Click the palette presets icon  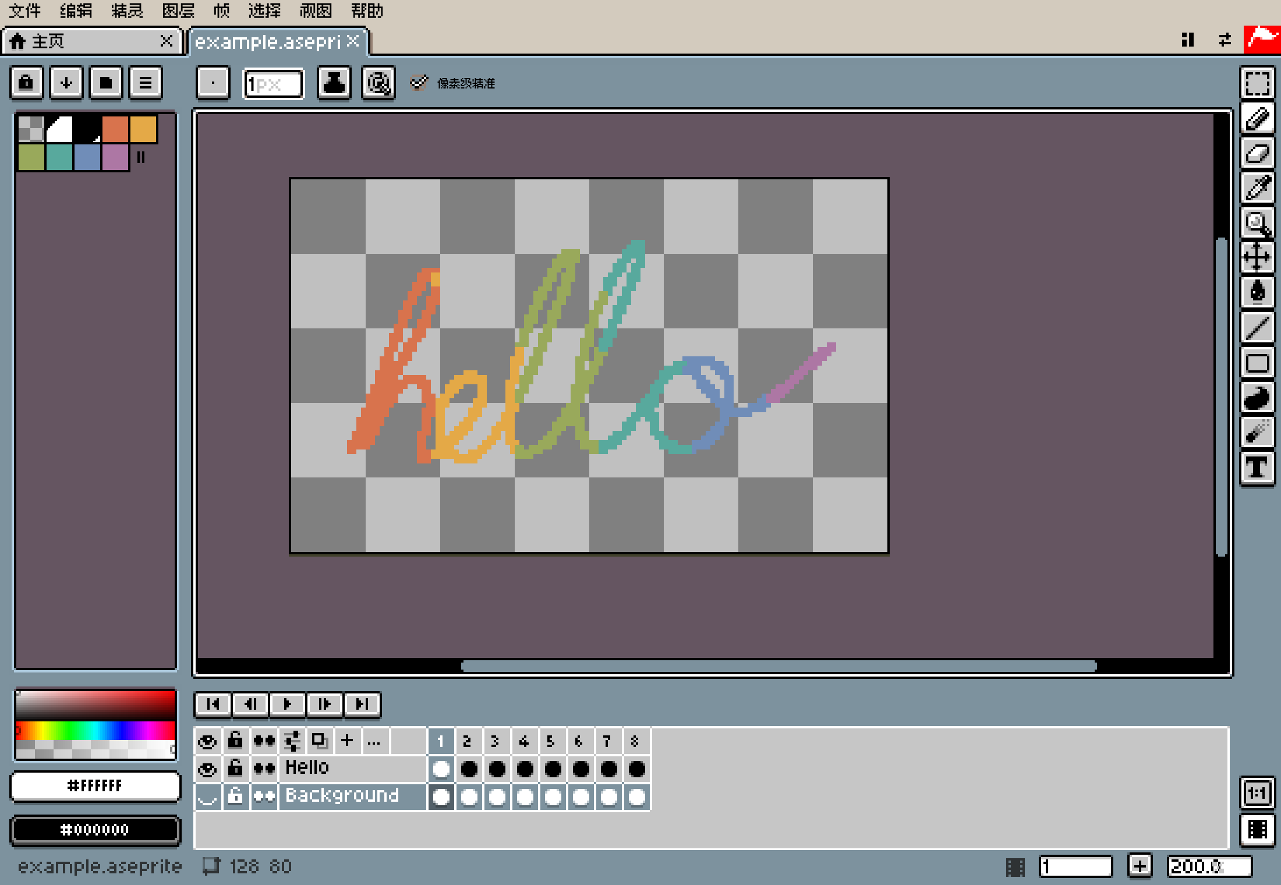click(106, 83)
